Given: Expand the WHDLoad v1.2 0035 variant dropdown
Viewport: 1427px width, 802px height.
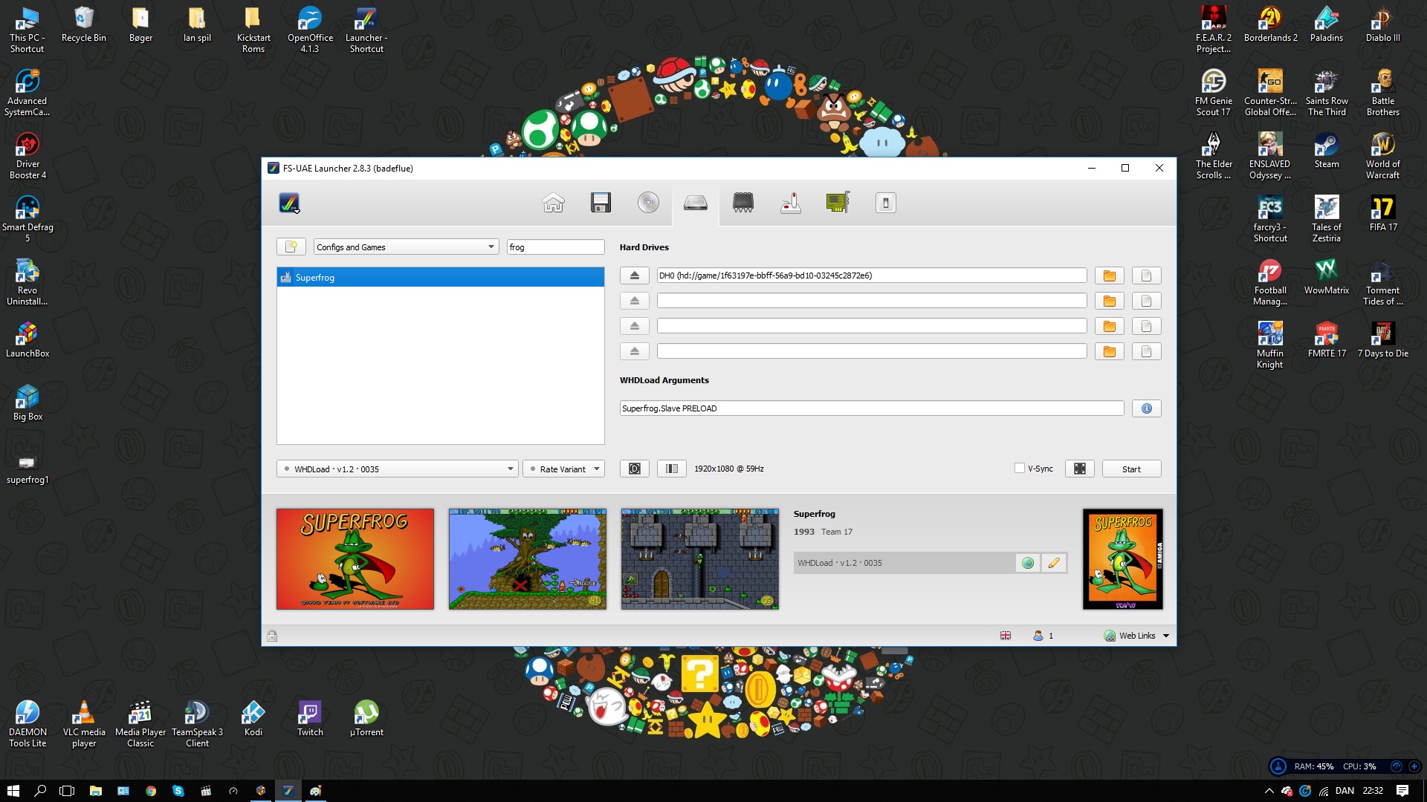Looking at the screenshot, I should click(x=398, y=469).
